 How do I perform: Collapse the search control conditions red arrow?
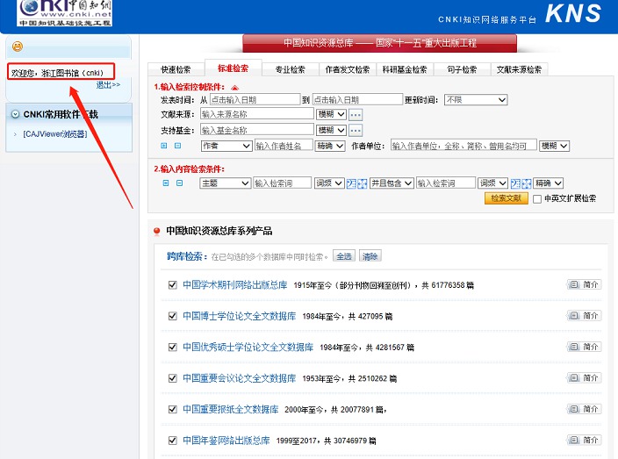pos(235,88)
